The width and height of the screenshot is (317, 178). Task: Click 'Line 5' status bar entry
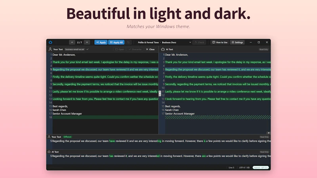(231, 167)
